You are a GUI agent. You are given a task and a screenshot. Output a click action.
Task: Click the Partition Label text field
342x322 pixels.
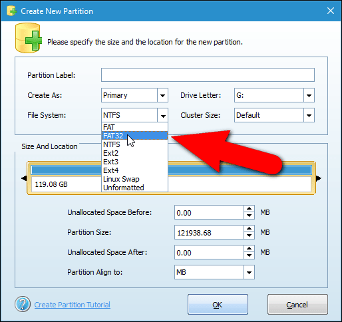[x=208, y=75]
